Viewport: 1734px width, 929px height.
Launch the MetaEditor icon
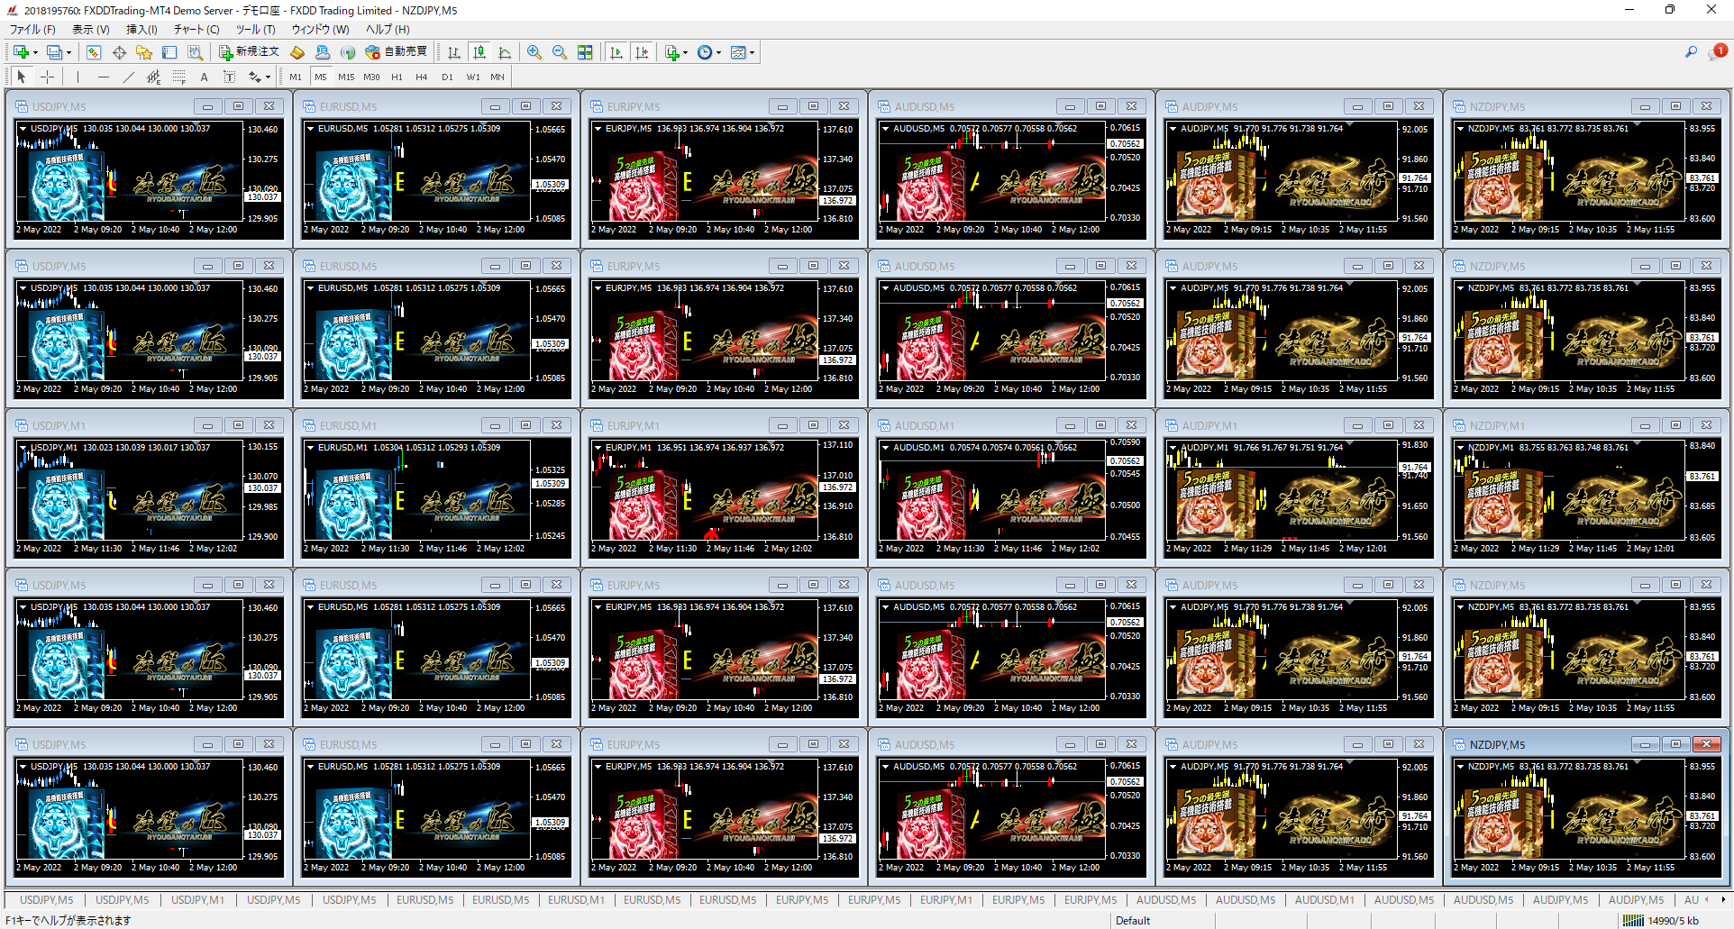point(297,52)
